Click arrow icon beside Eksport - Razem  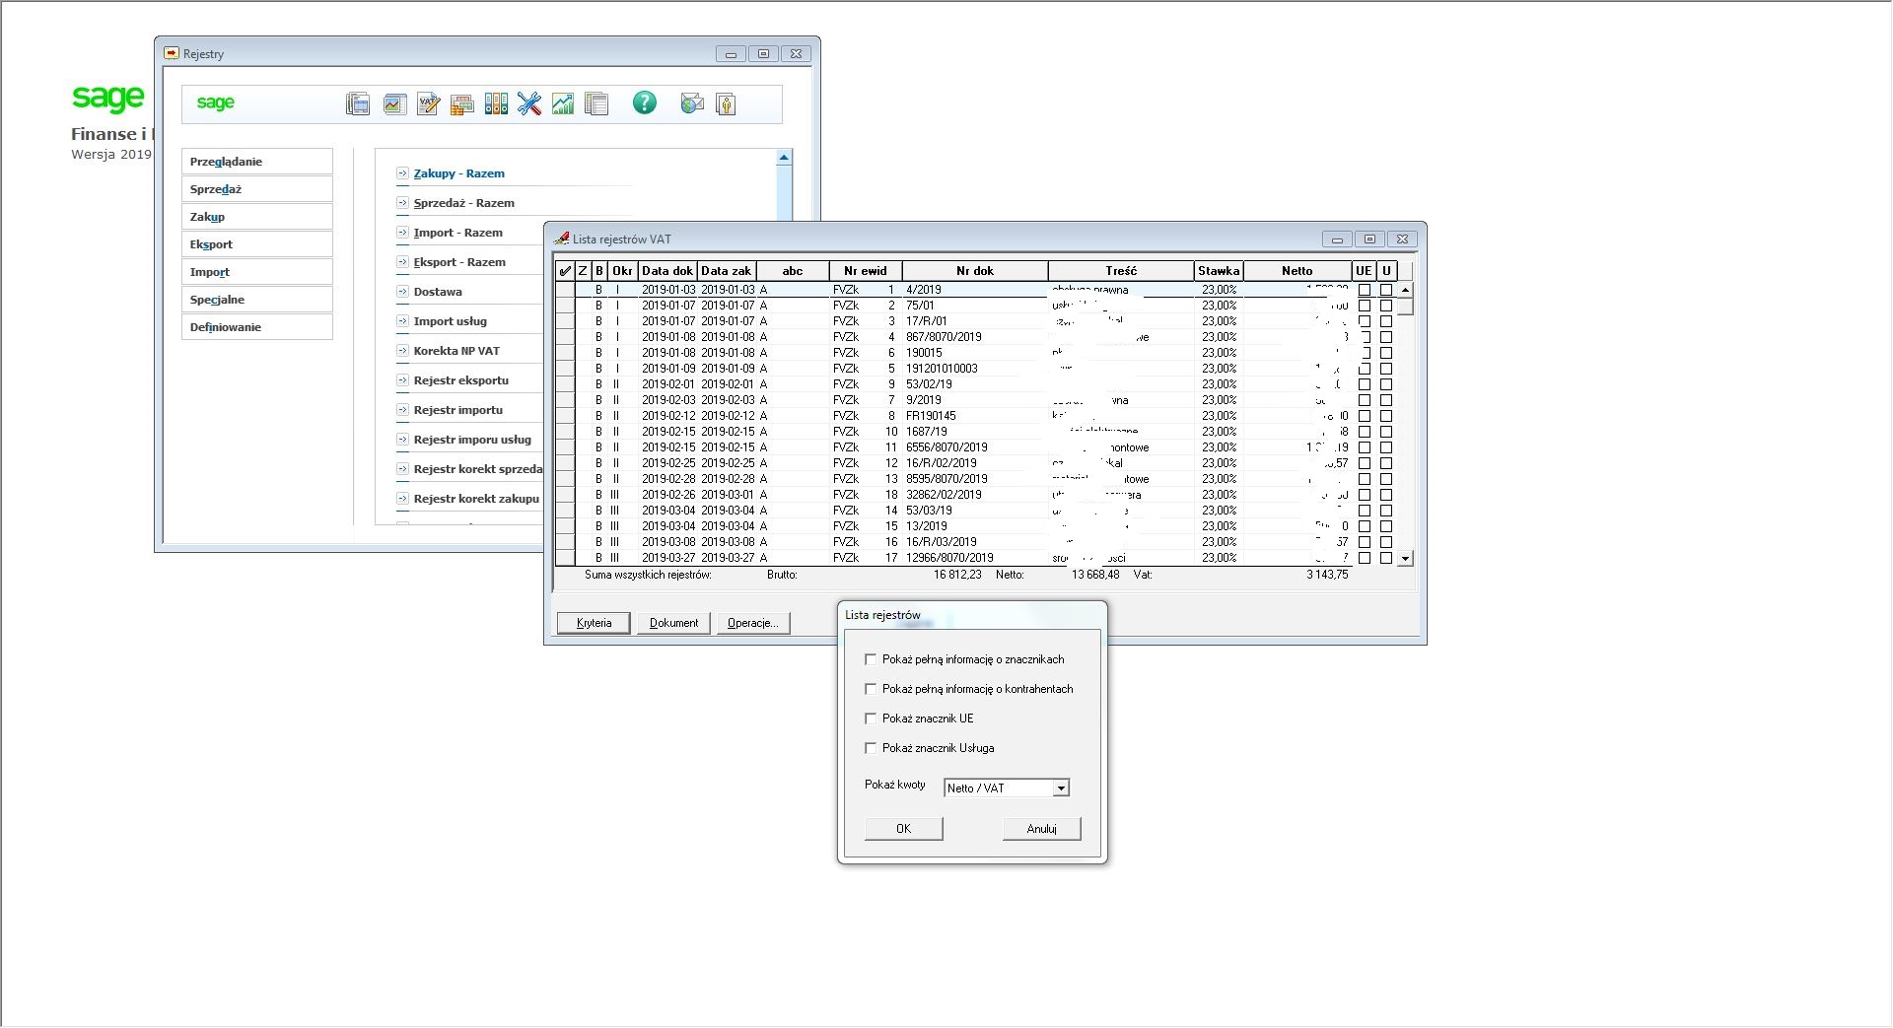[x=402, y=262]
